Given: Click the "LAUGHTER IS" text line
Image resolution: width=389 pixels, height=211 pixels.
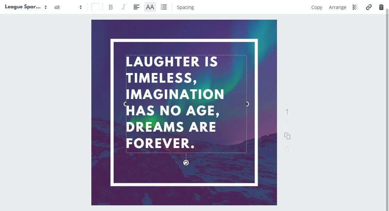Looking at the screenshot, I should tap(172, 62).
